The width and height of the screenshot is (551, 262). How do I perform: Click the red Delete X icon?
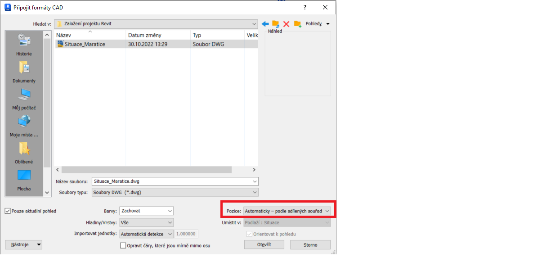pyautogui.click(x=286, y=24)
